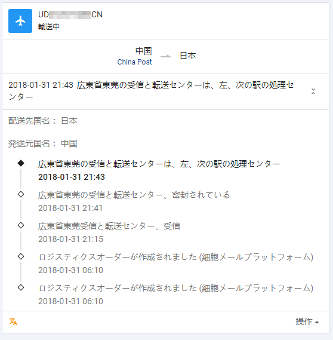Click the filled diamond latest-event marker
Image resolution: width=333 pixels, height=340 pixels.
pos(21,163)
